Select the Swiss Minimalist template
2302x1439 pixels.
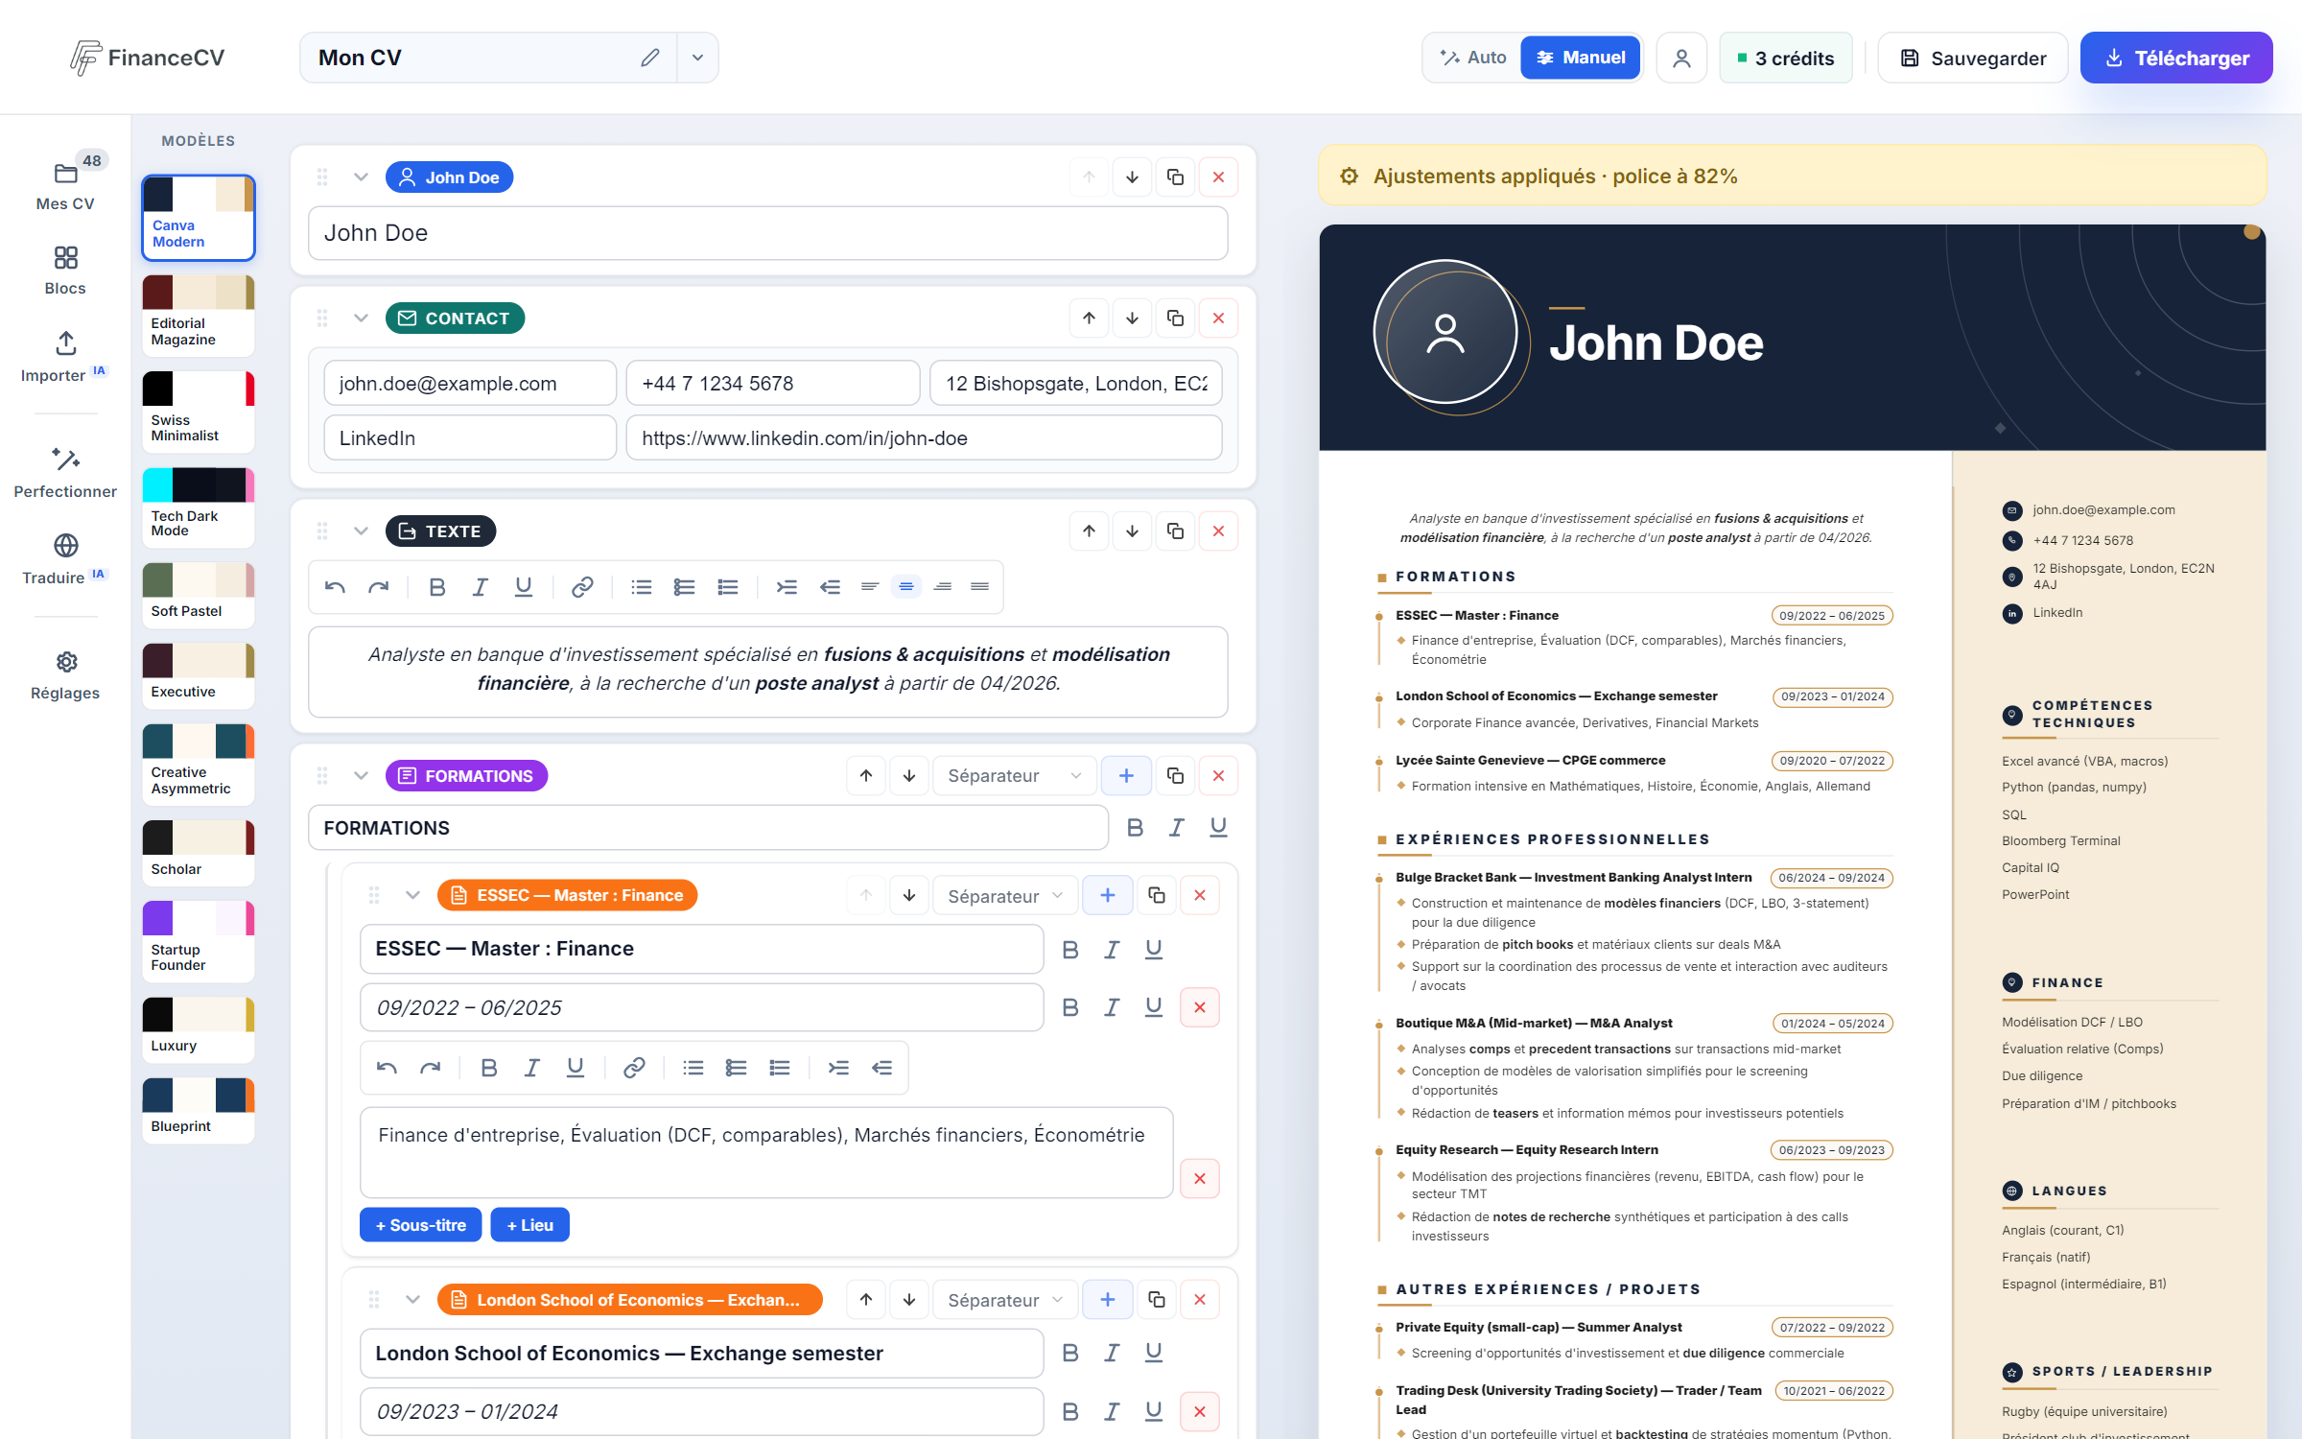(199, 411)
